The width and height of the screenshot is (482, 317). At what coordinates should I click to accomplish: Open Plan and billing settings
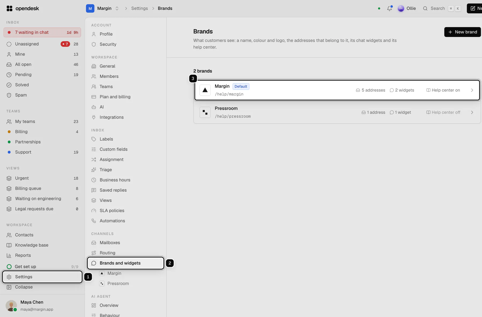pos(125,97)
